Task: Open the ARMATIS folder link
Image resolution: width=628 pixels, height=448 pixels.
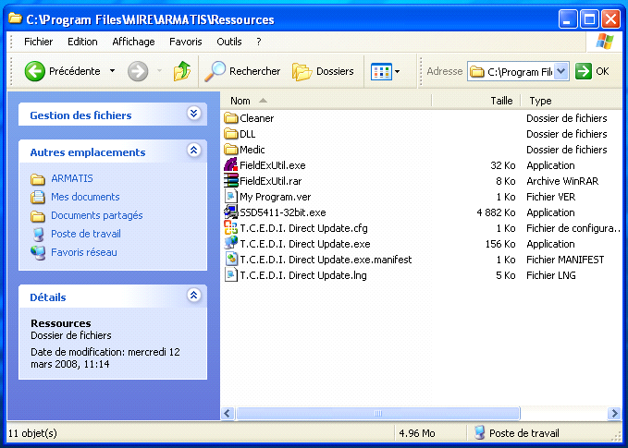Action: coord(72,178)
